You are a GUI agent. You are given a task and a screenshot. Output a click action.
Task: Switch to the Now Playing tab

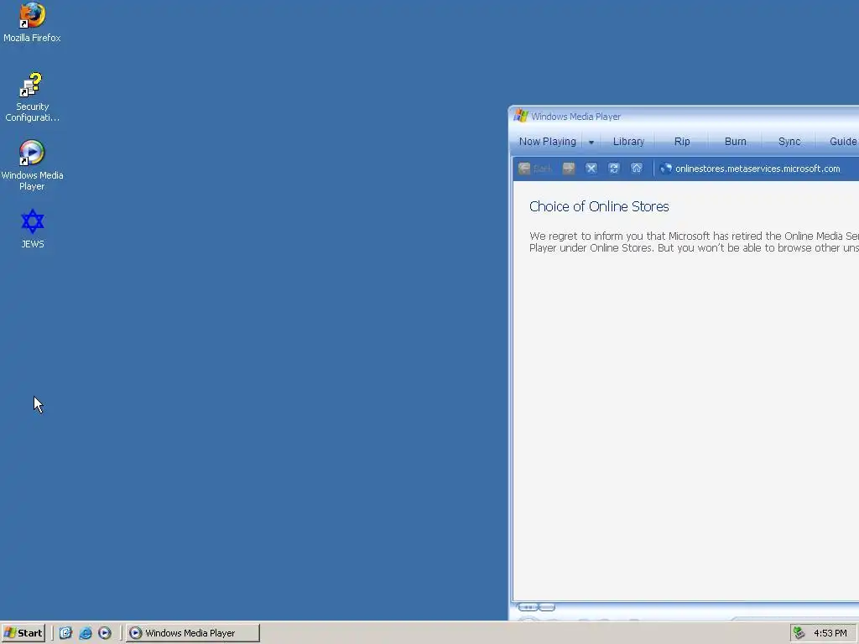[547, 142]
